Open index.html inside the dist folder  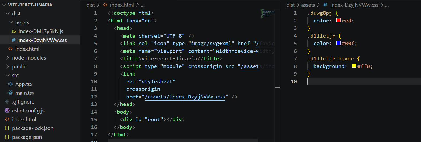click(27, 49)
